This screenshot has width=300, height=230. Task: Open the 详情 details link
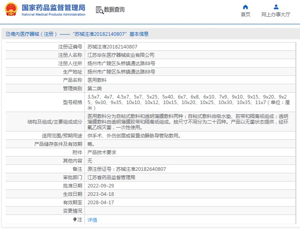92,220
